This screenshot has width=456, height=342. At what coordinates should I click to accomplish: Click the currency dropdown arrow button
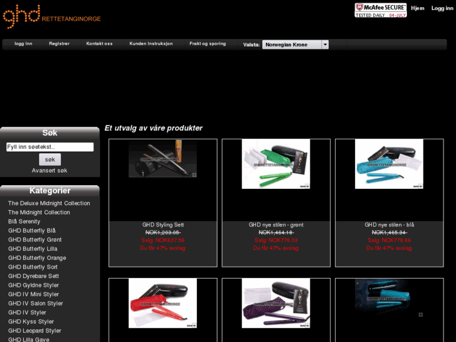(325, 45)
